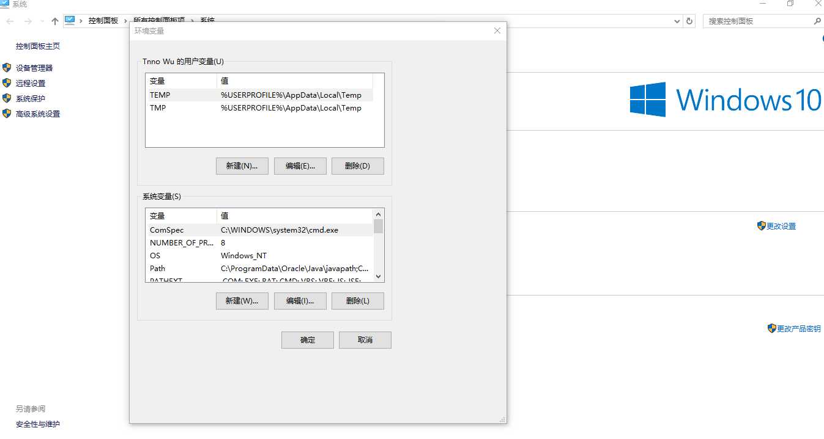Click the back arrow in System window
The width and height of the screenshot is (824, 439).
(10, 21)
